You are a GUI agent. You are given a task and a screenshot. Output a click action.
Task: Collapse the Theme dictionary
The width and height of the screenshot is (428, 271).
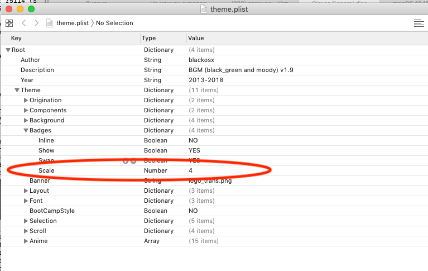[17, 91]
